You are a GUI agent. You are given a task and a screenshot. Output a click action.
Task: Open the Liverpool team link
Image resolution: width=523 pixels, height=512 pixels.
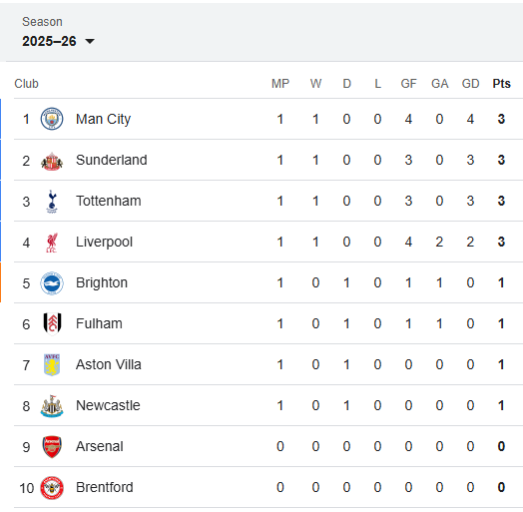tap(104, 242)
